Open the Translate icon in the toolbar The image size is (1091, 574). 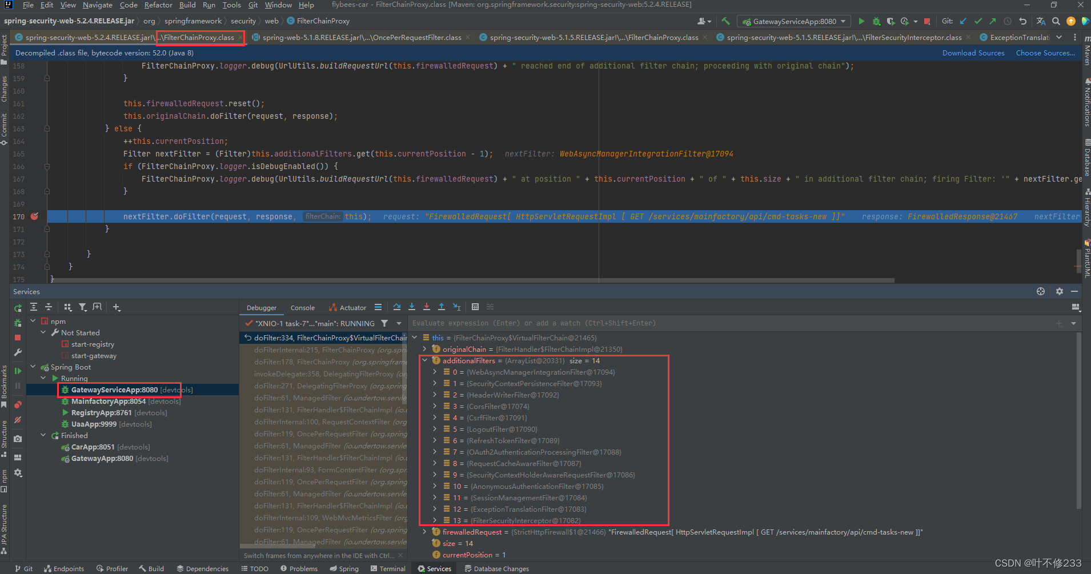tap(1041, 21)
